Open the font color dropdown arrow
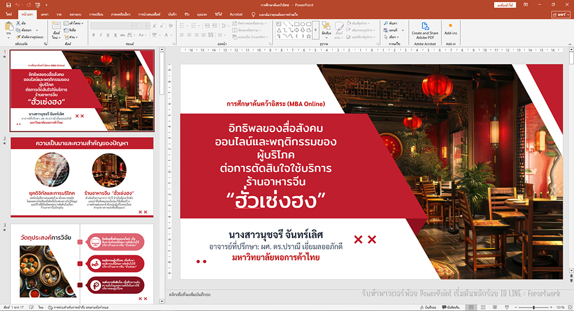The width and height of the screenshot is (574, 311). point(172,35)
